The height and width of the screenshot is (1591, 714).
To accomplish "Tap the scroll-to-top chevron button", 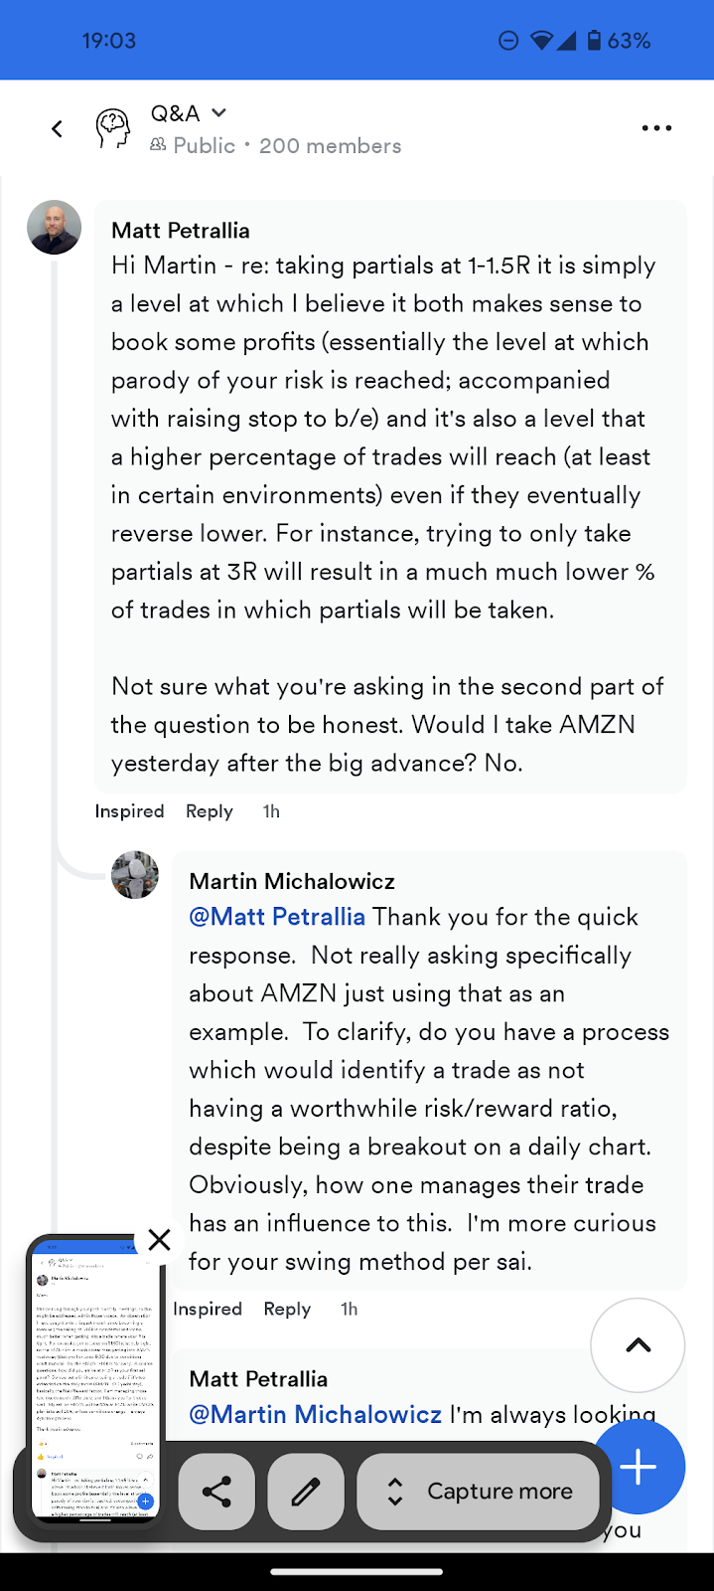I will pyautogui.click(x=638, y=1345).
